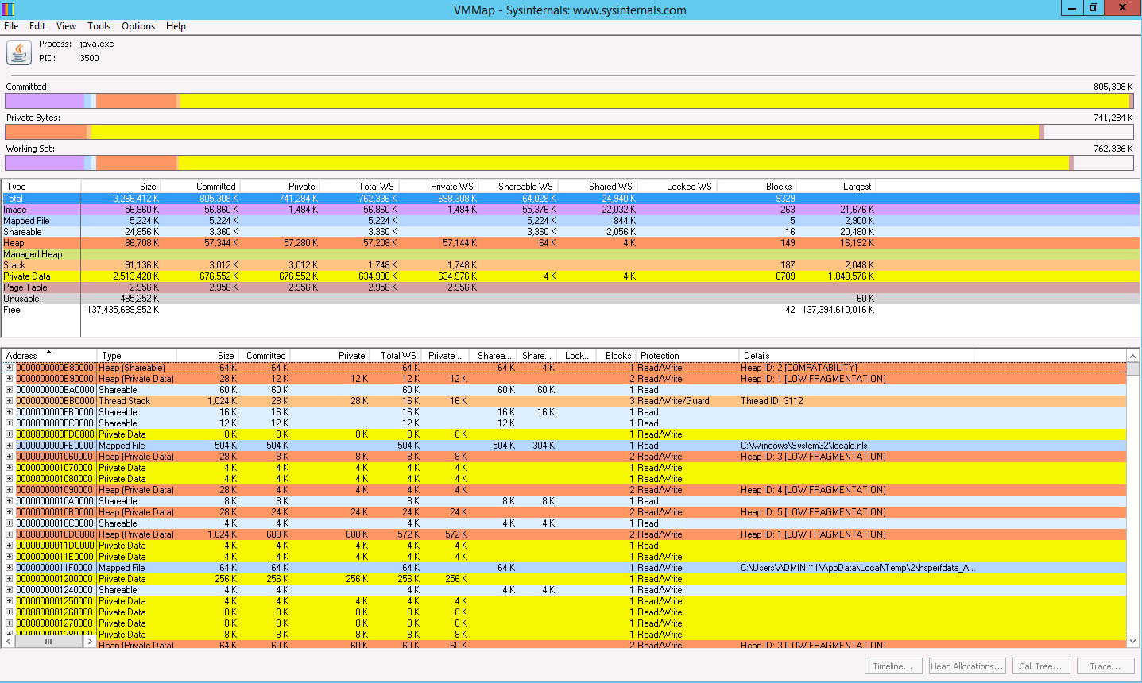This screenshot has height=683, width=1142.
Task: Expand the 0000000000FE0000 Mapped File row
Action: click(x=9, y=446)
